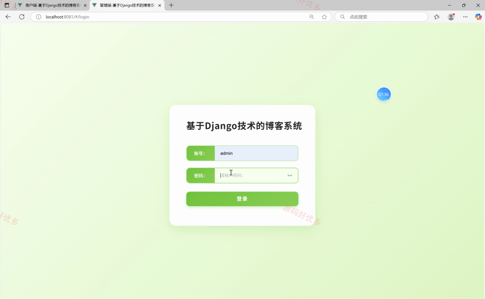Restore down the browser window
The height and width of the screenshot is (299, 485).
coord(464,5)
